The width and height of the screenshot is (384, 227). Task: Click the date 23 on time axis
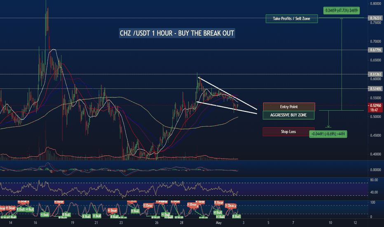click(121, 223)
